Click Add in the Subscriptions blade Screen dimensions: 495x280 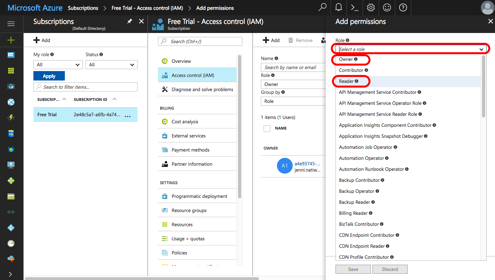click(x=42, y=40)
